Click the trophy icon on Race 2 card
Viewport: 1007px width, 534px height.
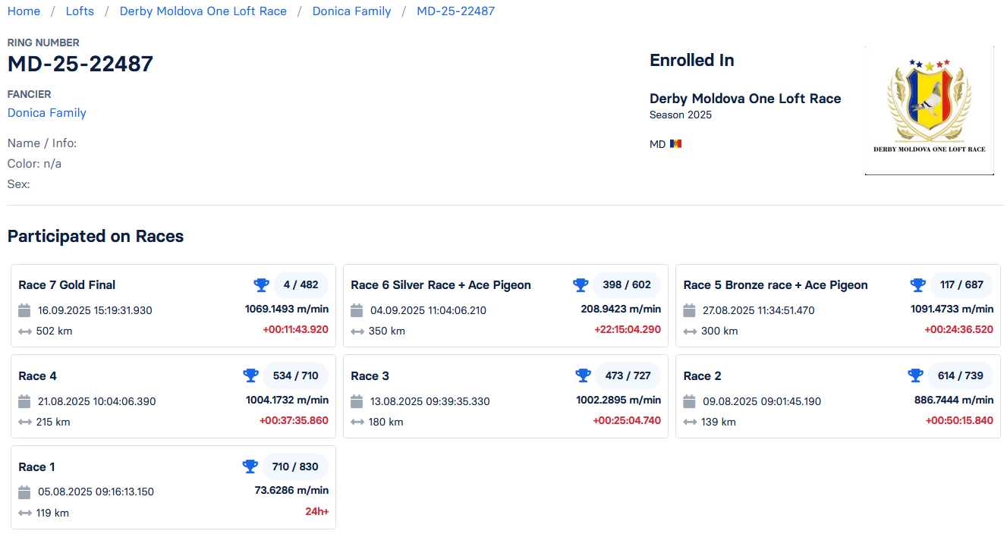click(915, 375)
